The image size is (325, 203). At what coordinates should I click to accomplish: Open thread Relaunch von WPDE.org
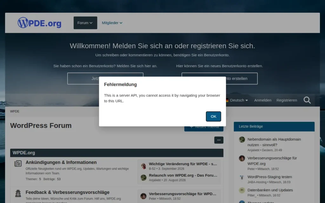pyautogui.click(x=183, y=175)
